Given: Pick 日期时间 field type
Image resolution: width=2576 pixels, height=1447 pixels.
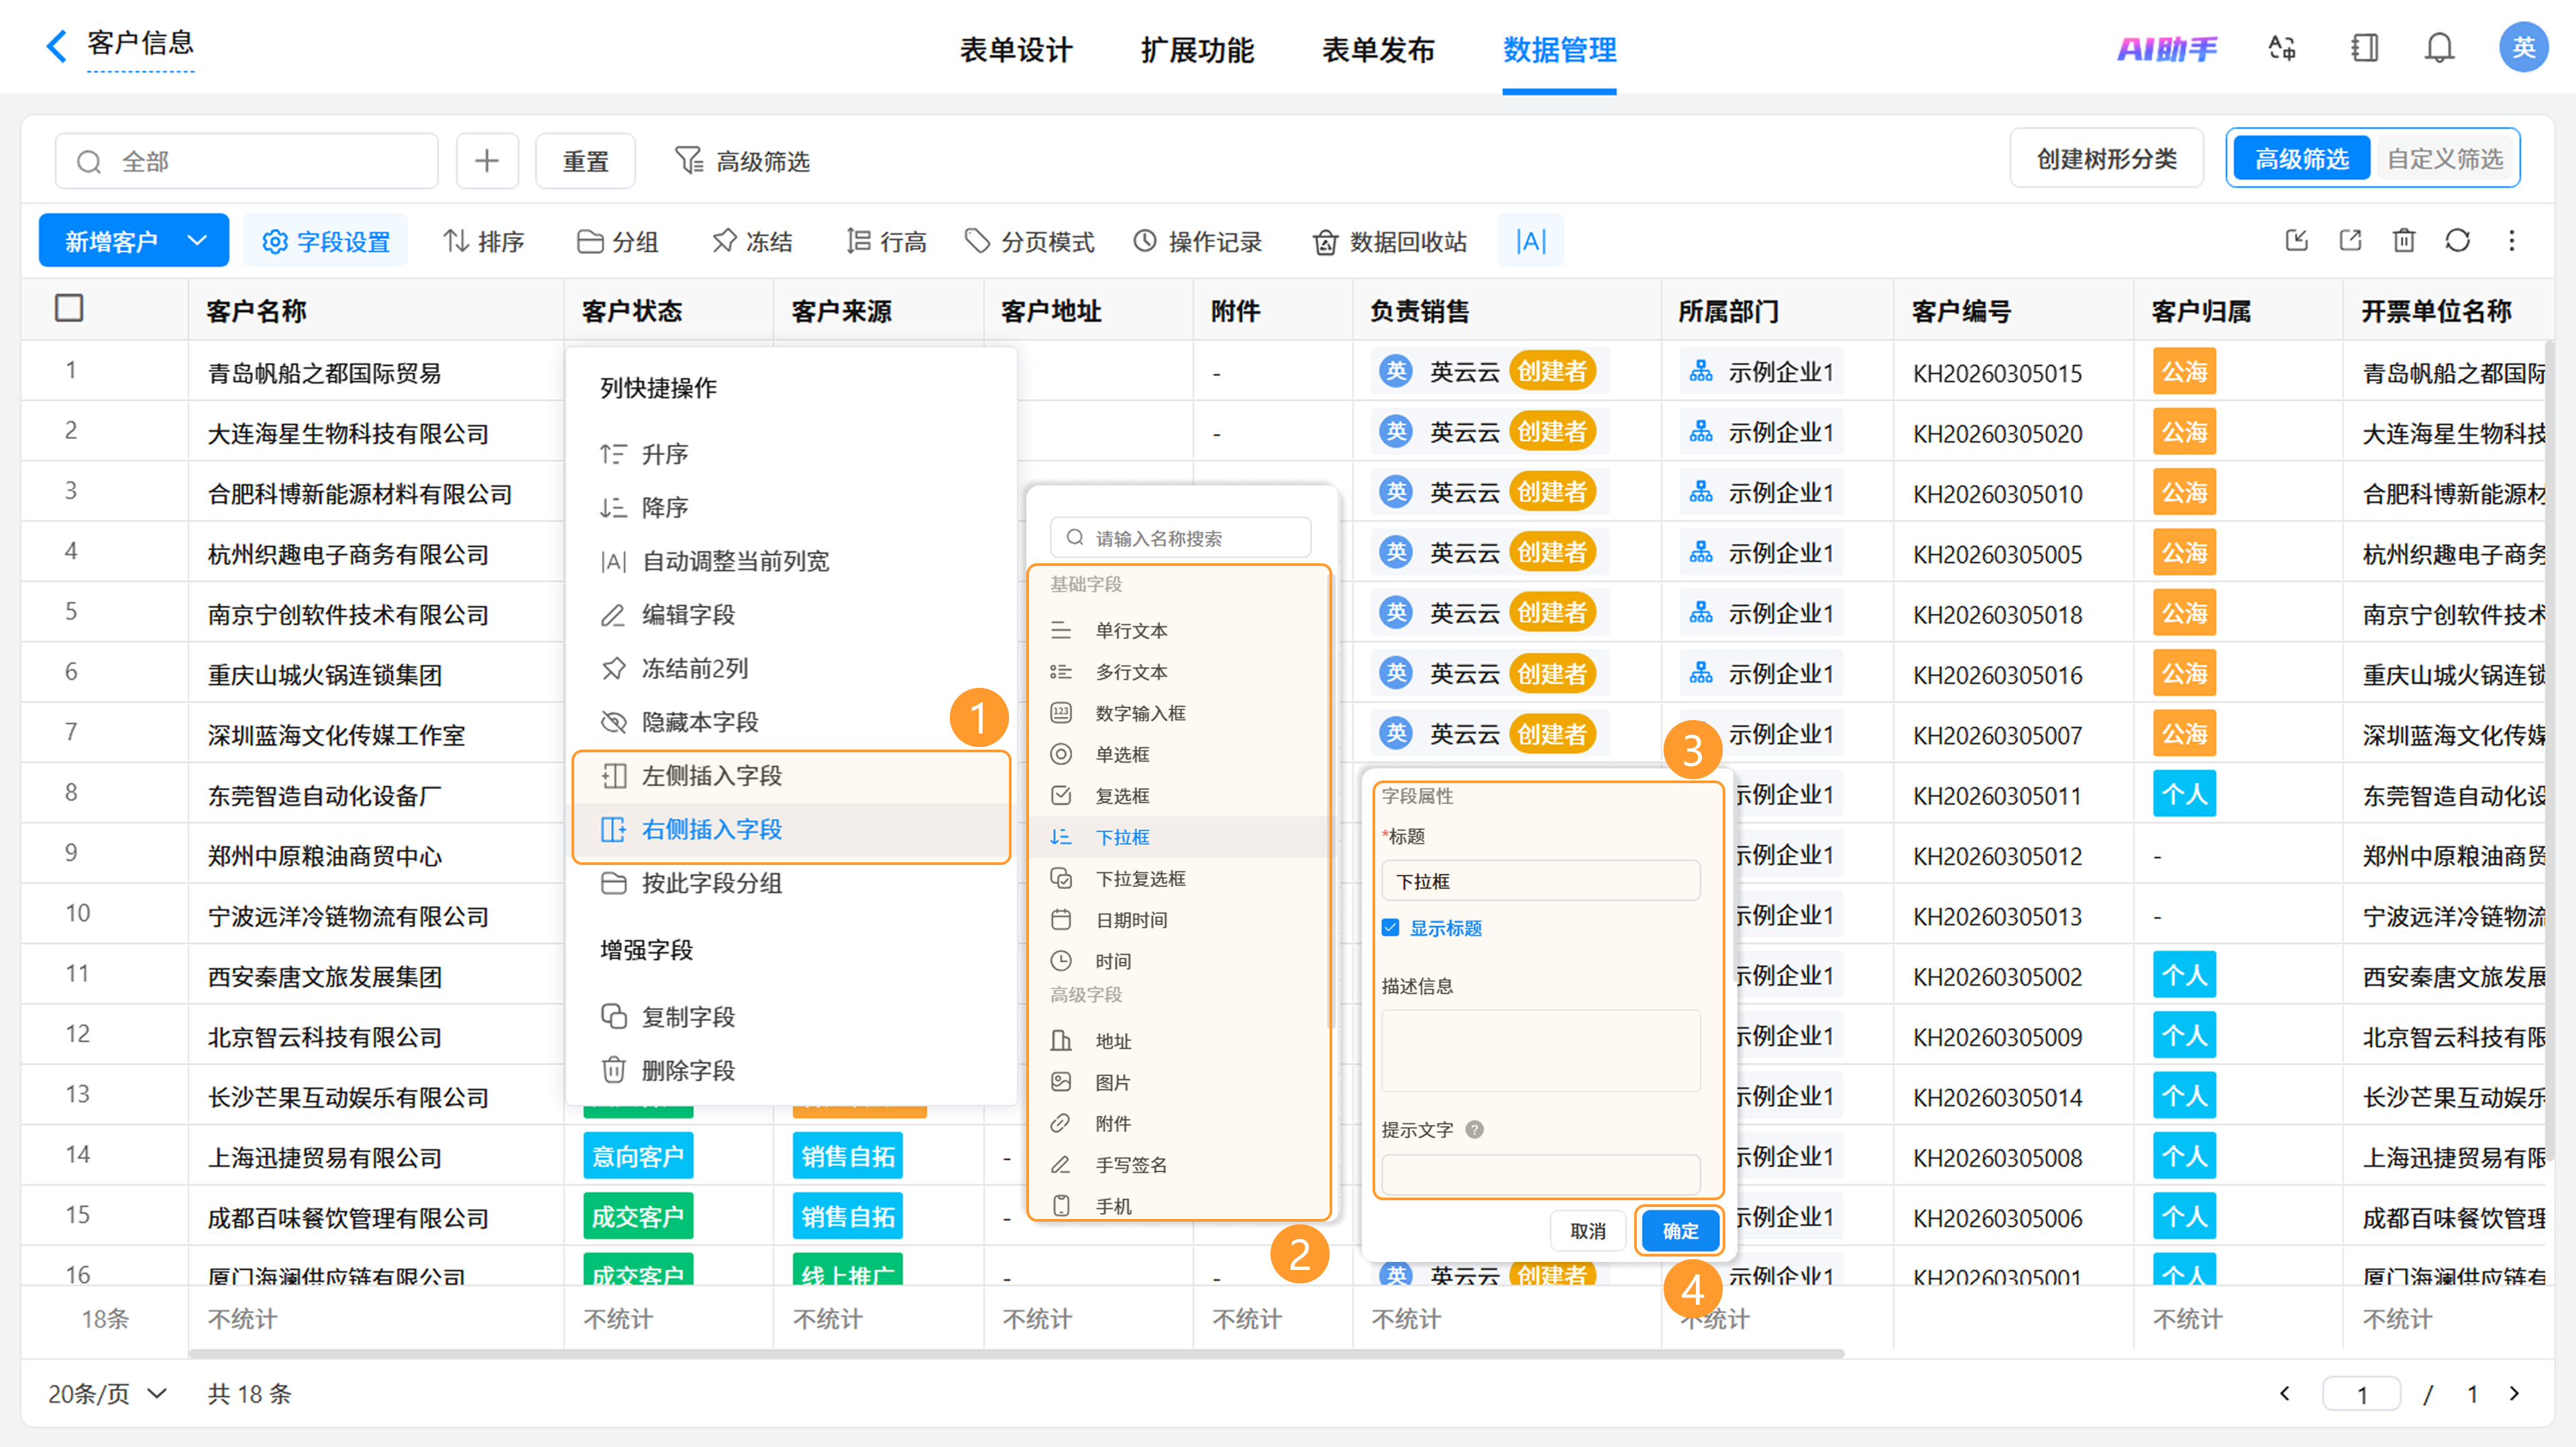Looking at the screenshot, I should click(x=1180, y=921).
